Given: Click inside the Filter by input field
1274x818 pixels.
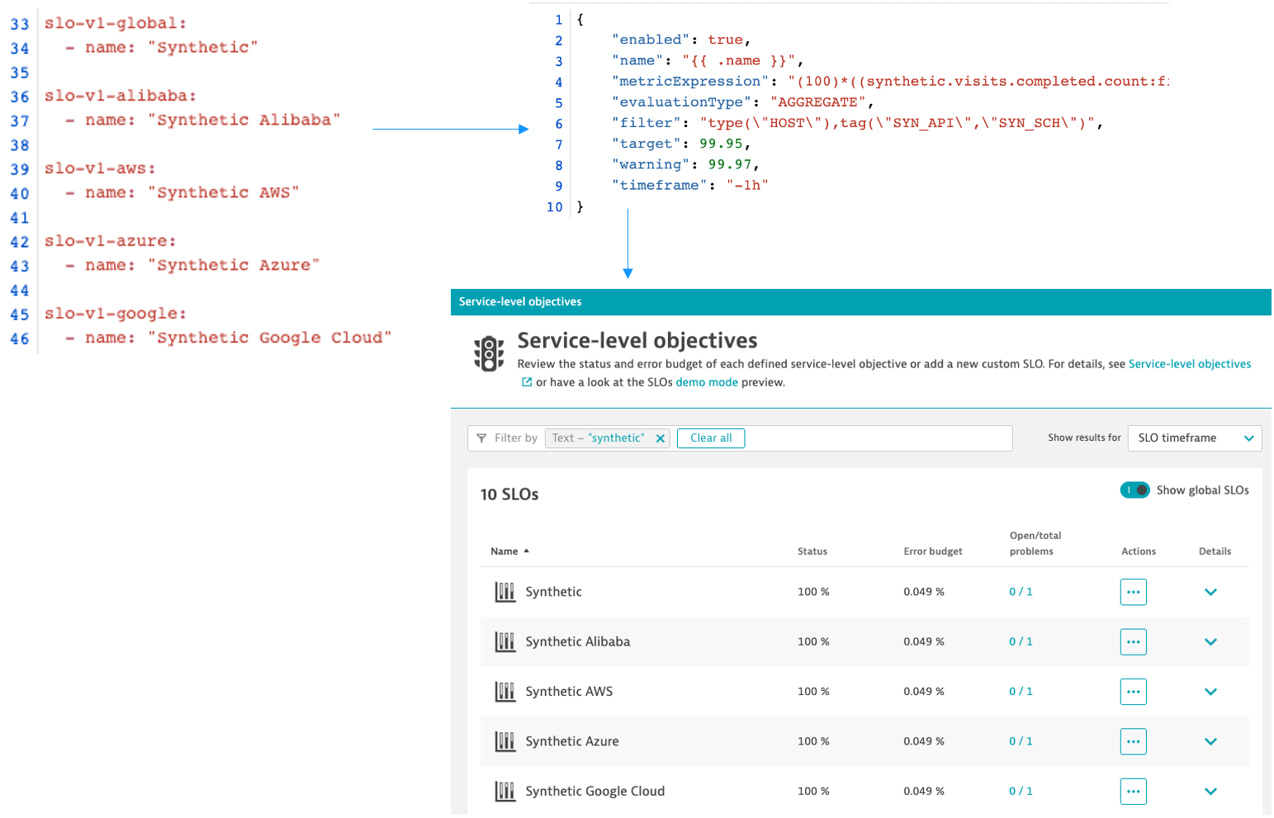Looking at the screenshot, I should point(875,438).
